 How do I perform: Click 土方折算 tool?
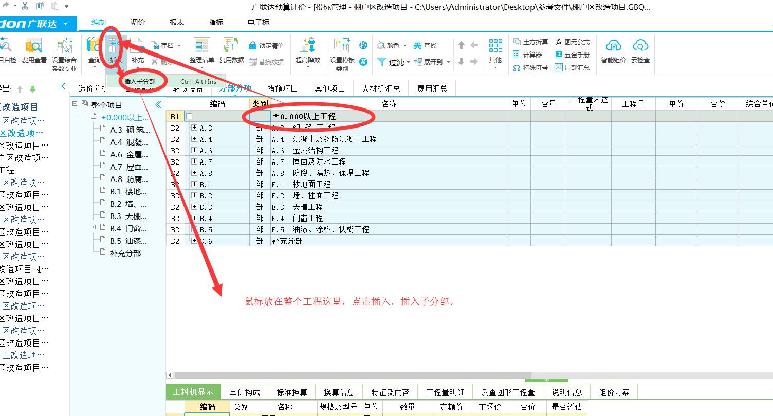[530, 42]
